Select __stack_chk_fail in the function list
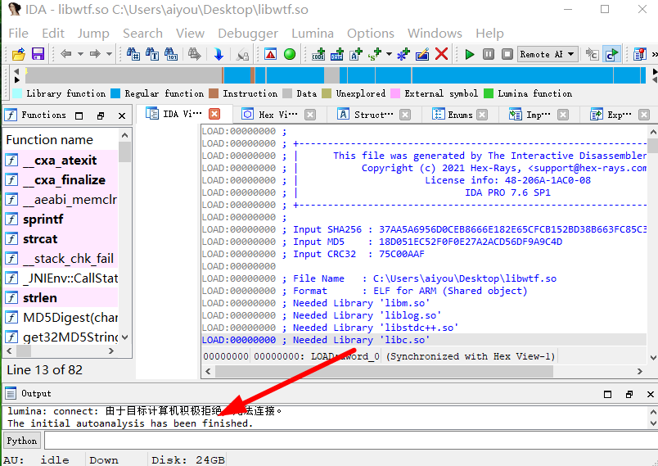Image resolution: width=658 pixels, height=466 pixels. (x=61, y=259)
